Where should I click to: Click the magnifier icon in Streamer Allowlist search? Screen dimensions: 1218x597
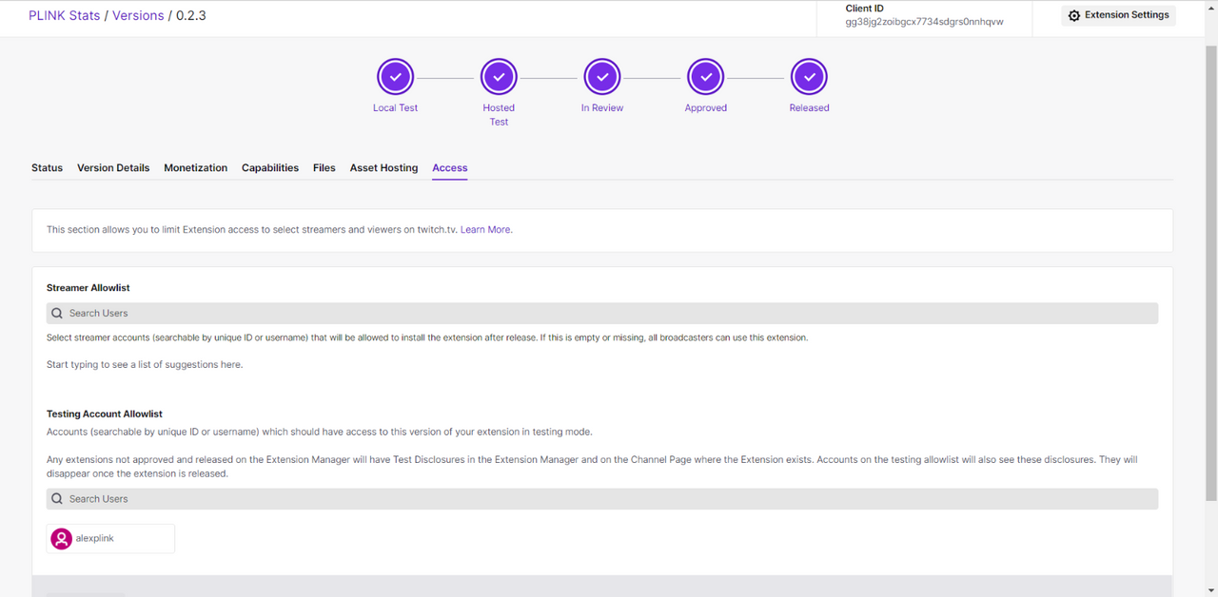click(x=57, y=312)
